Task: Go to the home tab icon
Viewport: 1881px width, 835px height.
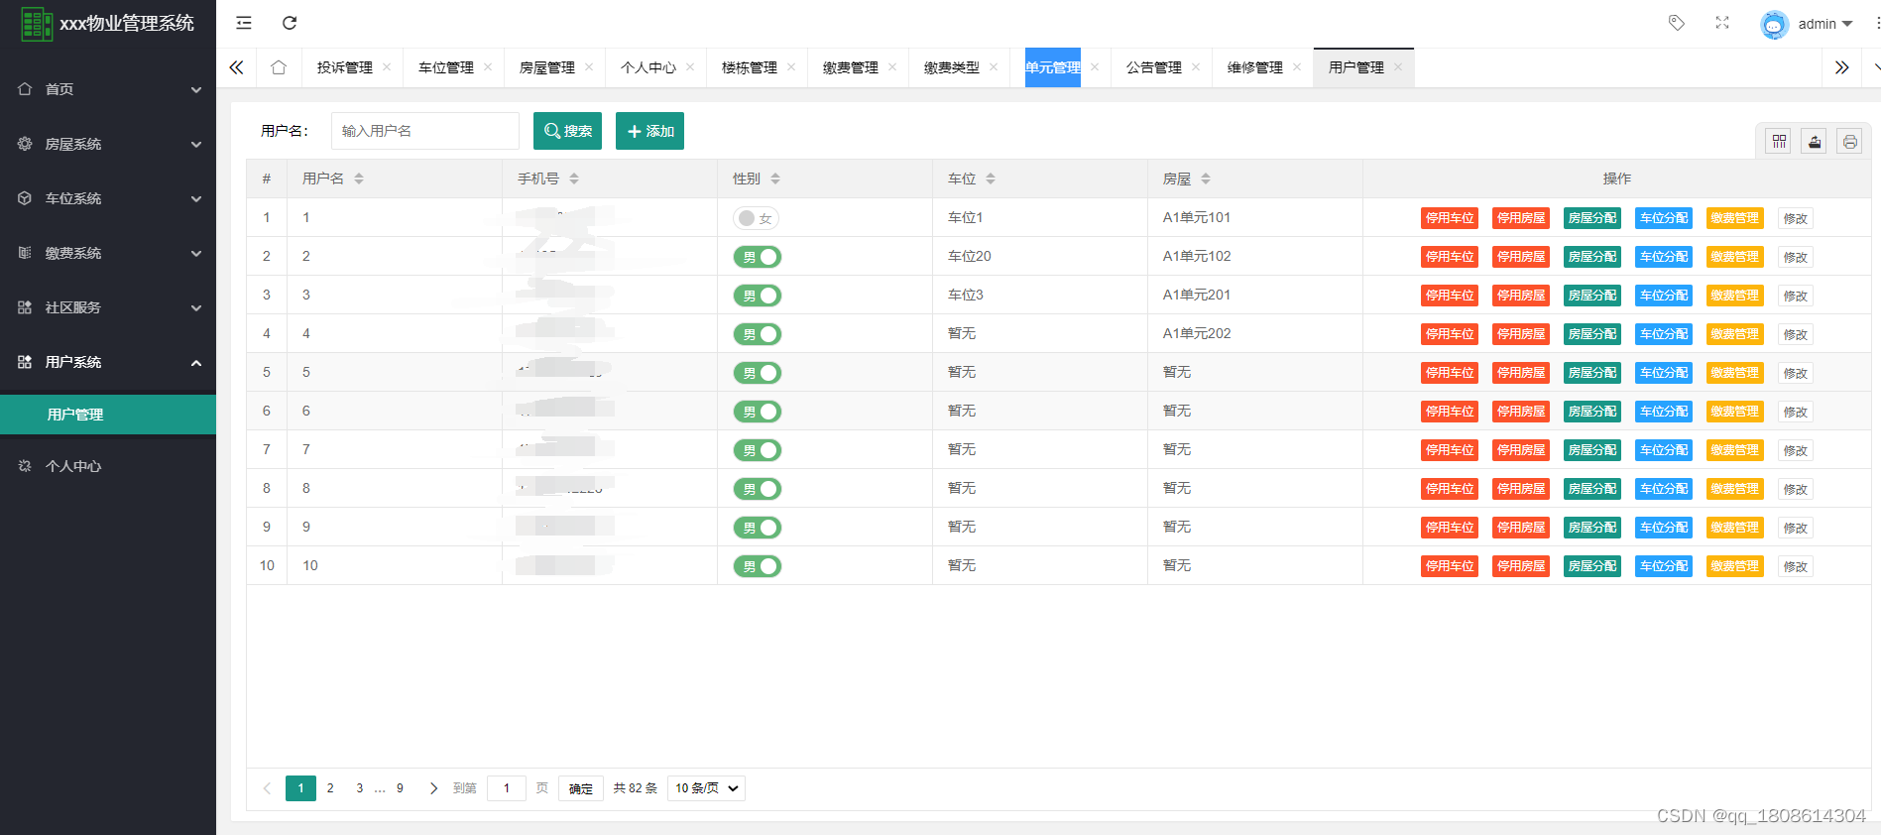Action: [279, 67]
